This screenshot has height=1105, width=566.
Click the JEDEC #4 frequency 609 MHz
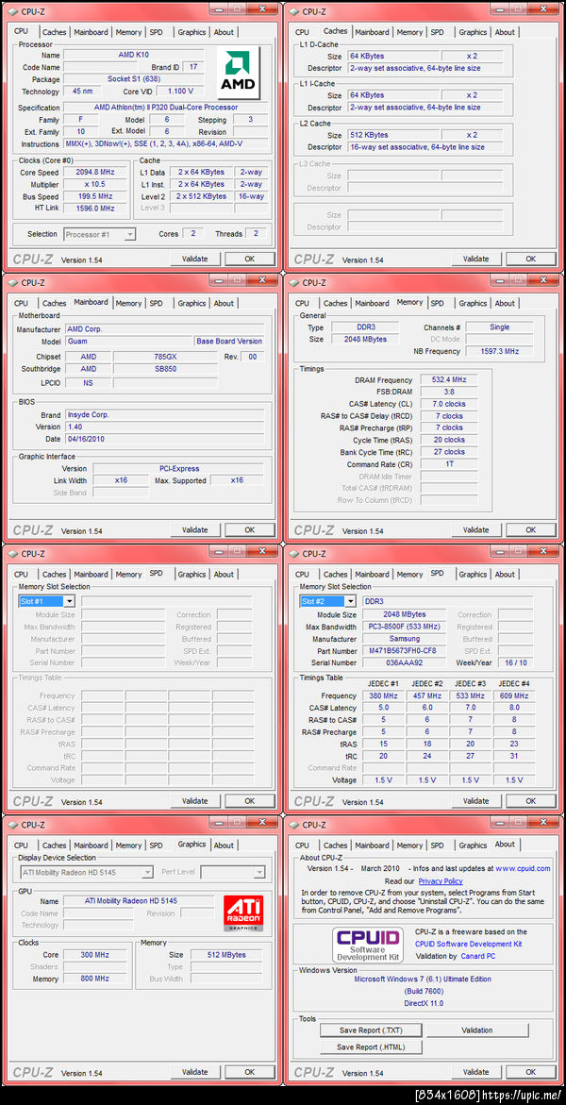tap(514, 696)
